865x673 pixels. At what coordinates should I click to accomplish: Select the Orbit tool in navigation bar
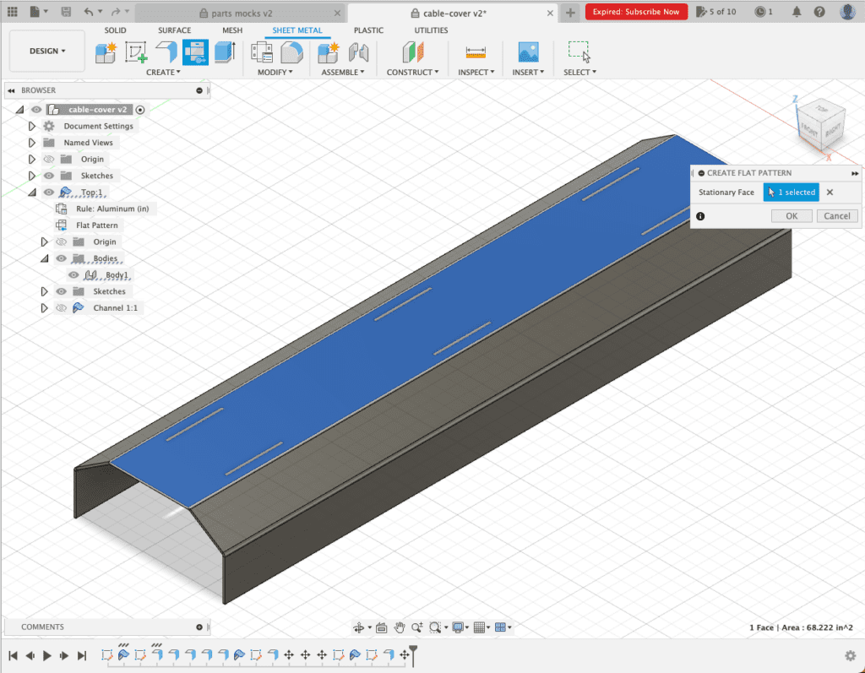[361, 627]
